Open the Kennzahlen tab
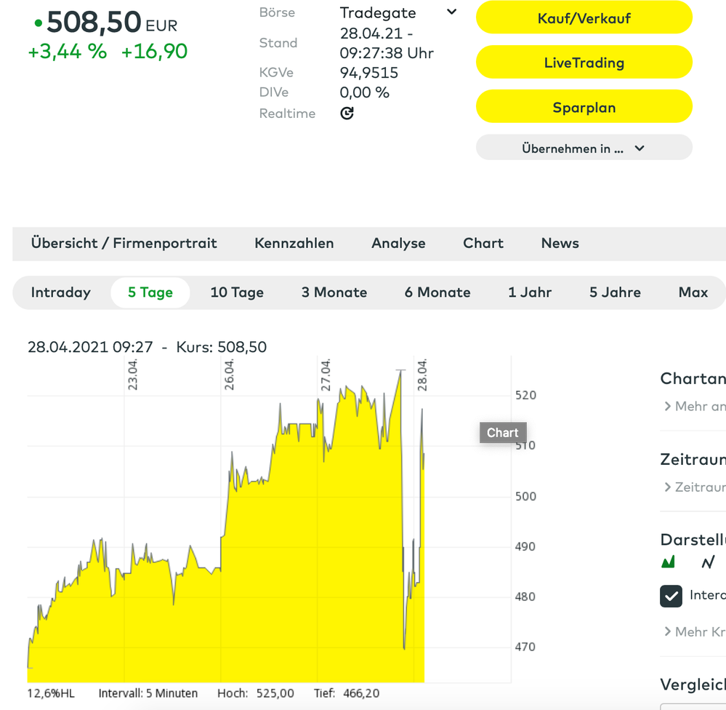Image resolution: width=726 pixels, height=710 pixels. 294,244
